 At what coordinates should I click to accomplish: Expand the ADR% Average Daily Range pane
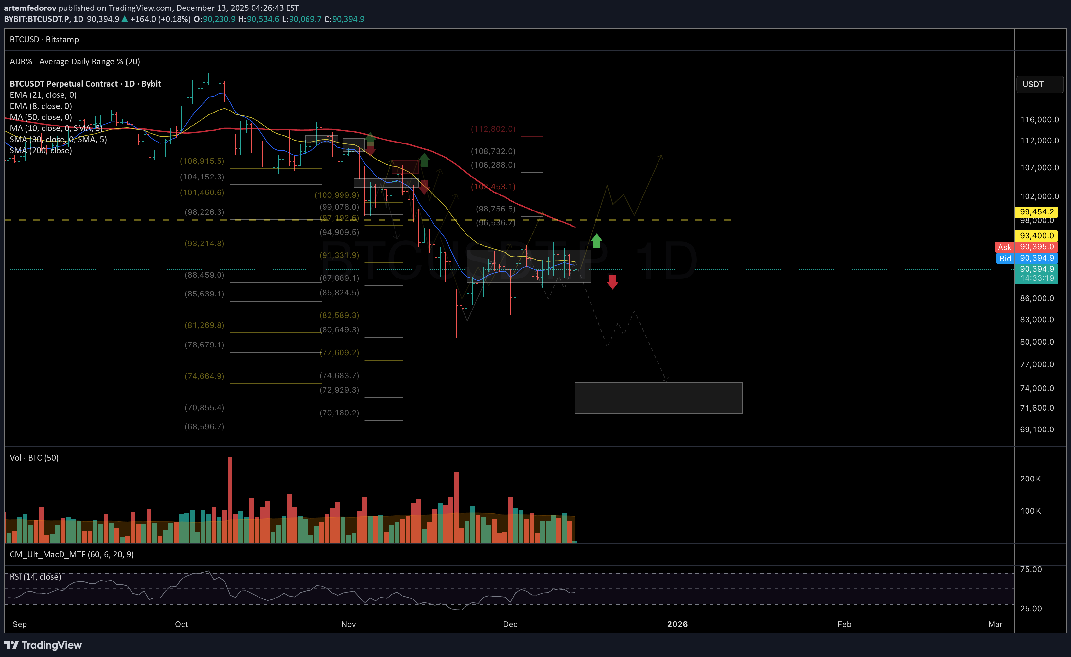[x=75, y=62]
